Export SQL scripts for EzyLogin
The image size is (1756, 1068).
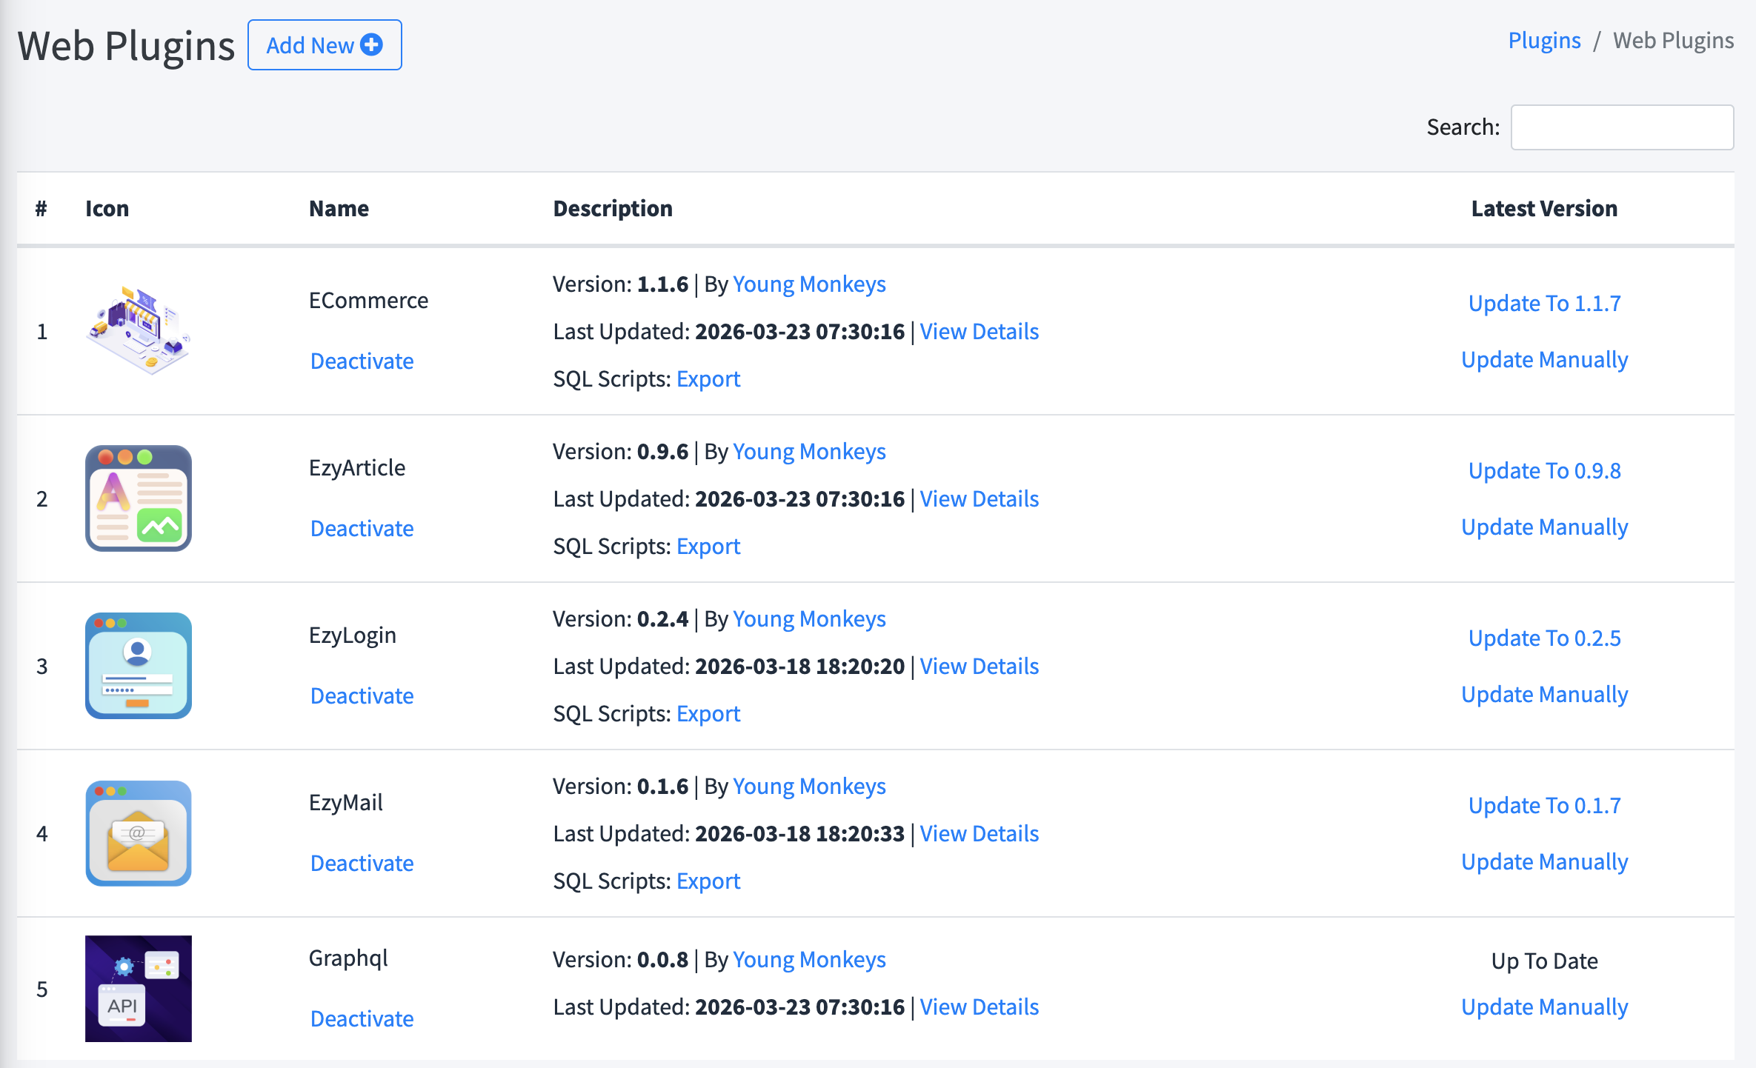click(x=708, y=713)
